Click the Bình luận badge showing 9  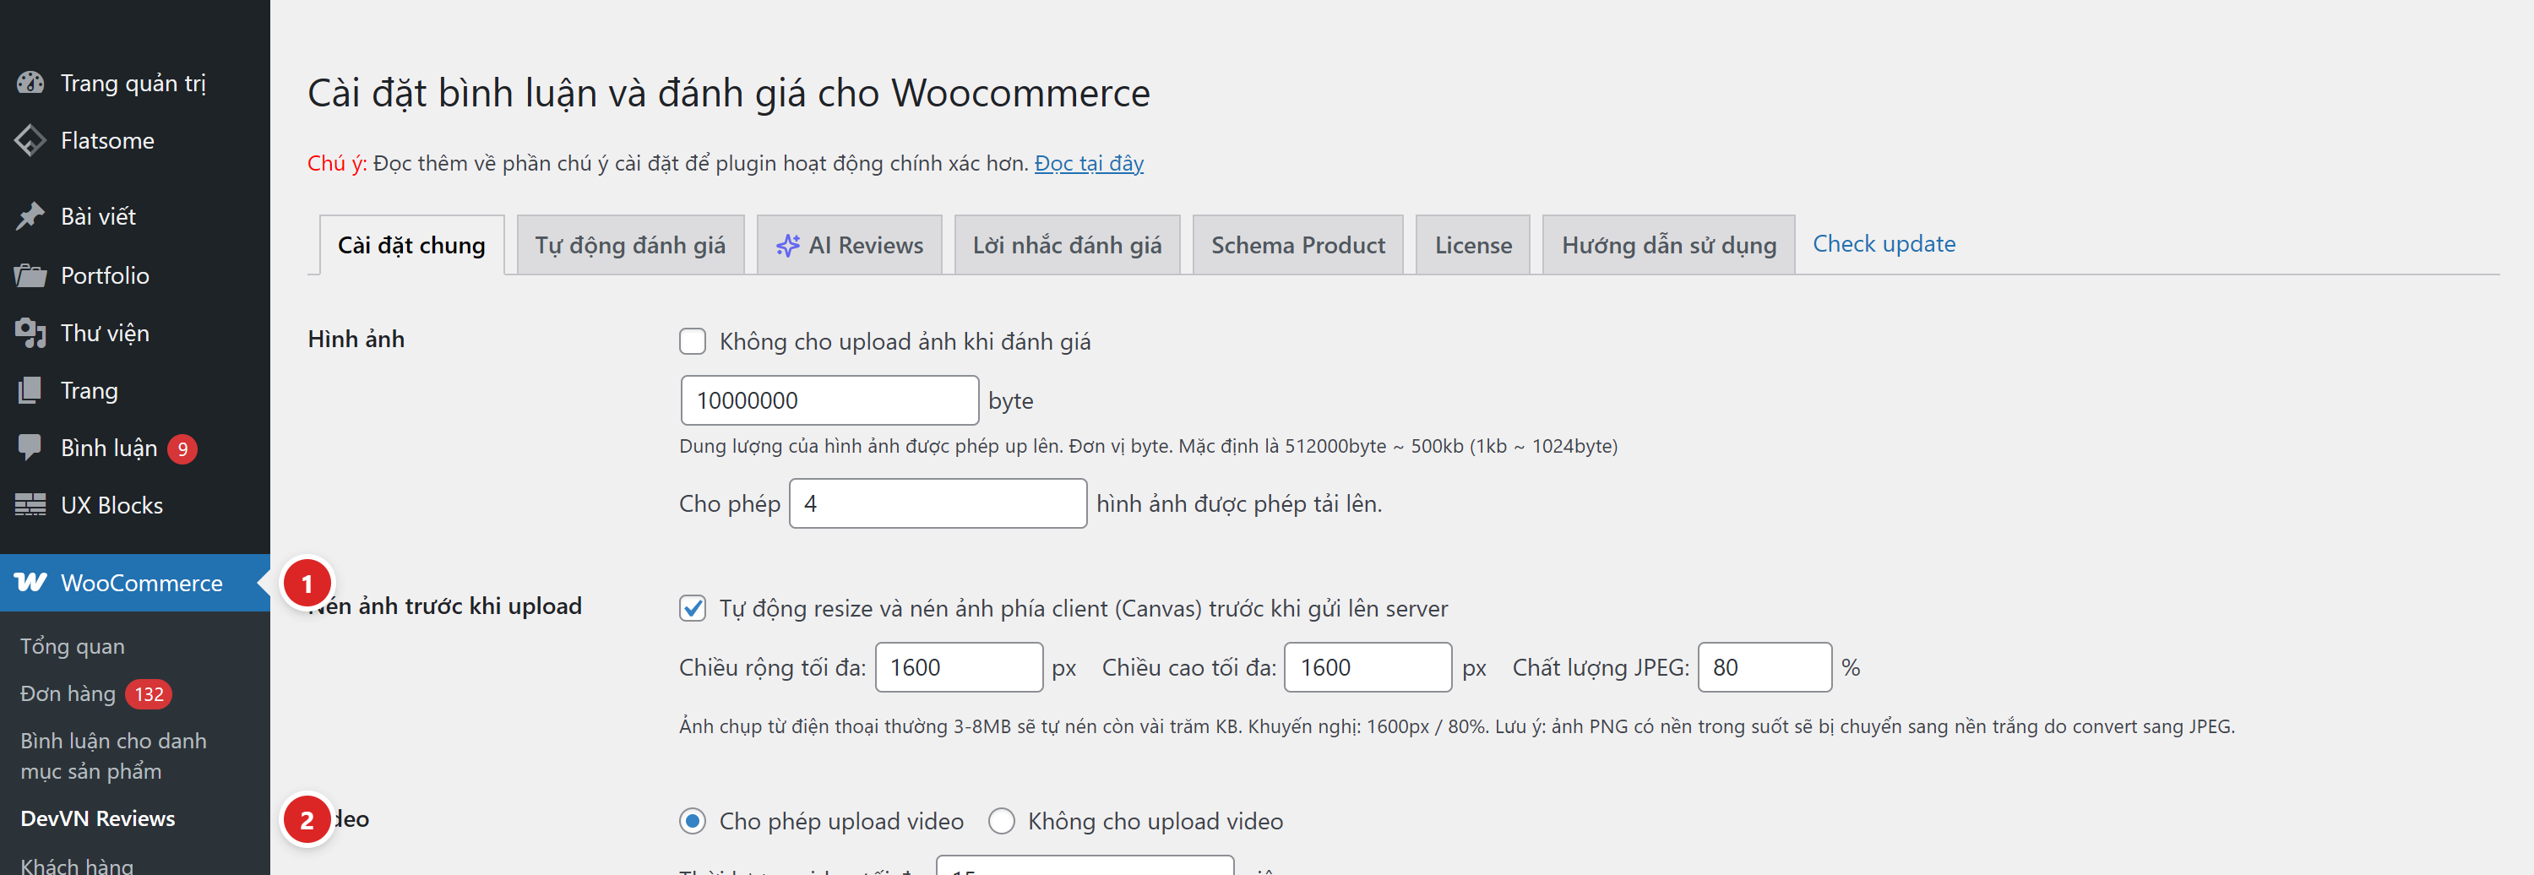point(182,449)
